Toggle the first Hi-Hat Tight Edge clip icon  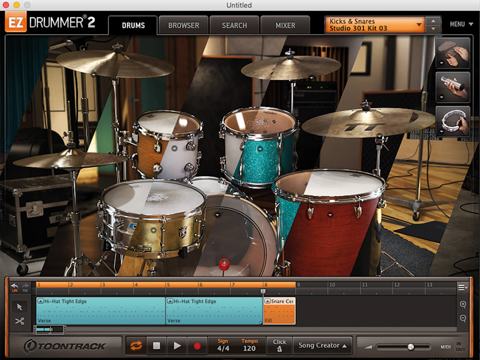tap(40, 301)
